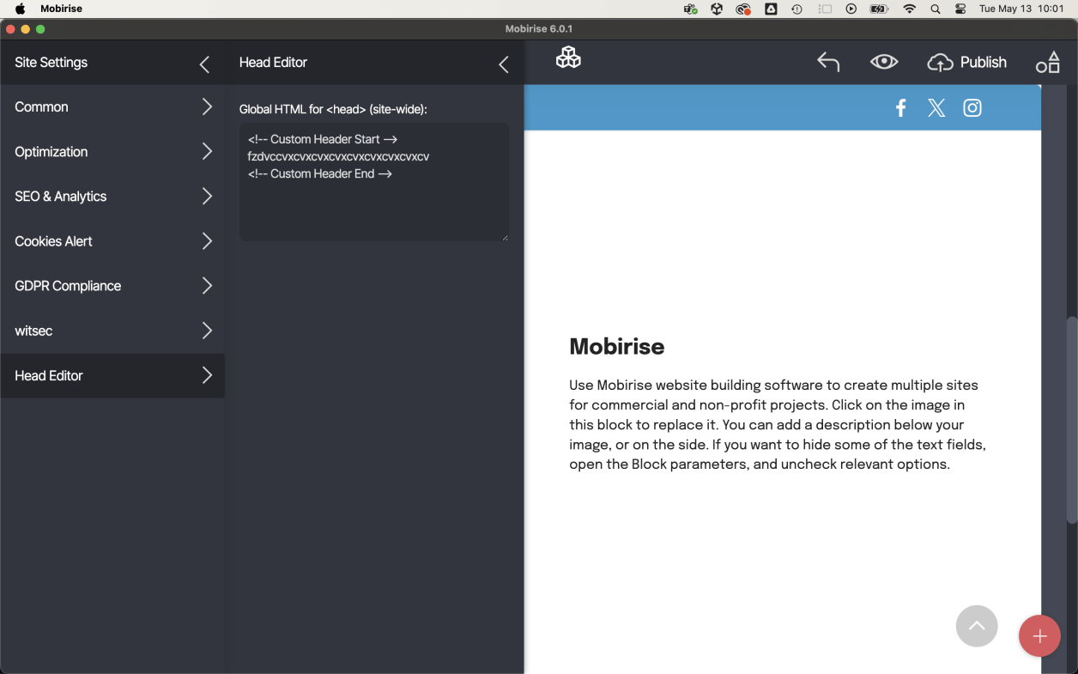Open Spotlight search icon
The image size is (1078, 674).
coord(936,9)
